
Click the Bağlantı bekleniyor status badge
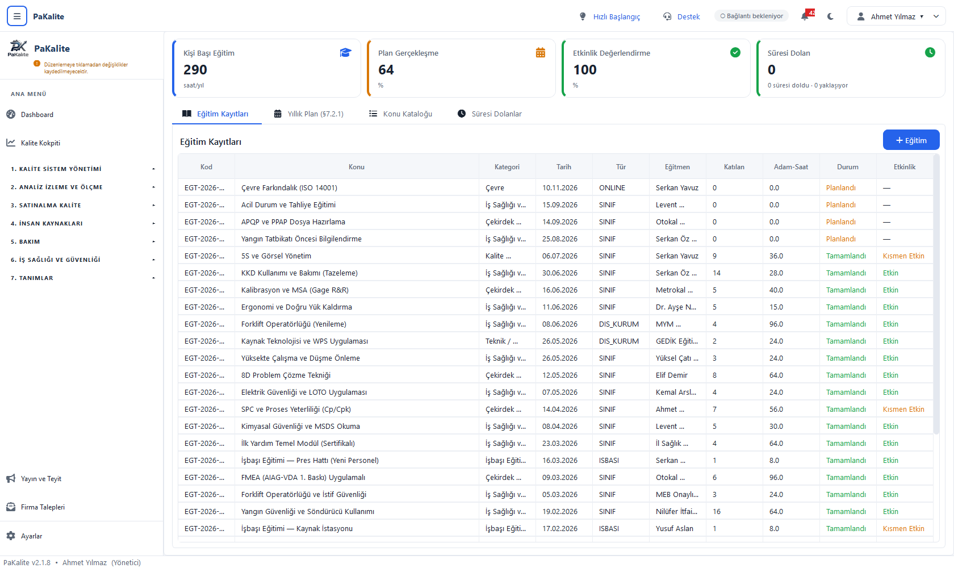pyautogui.click(x=751, y=16)
